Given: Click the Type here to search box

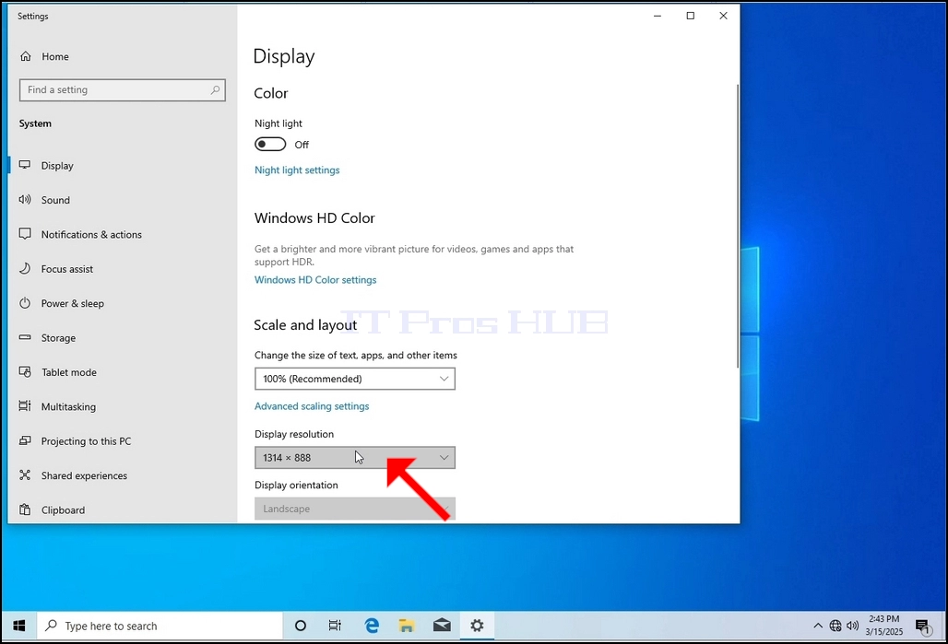Looking at the screenshot, I should tap(160, 626).
